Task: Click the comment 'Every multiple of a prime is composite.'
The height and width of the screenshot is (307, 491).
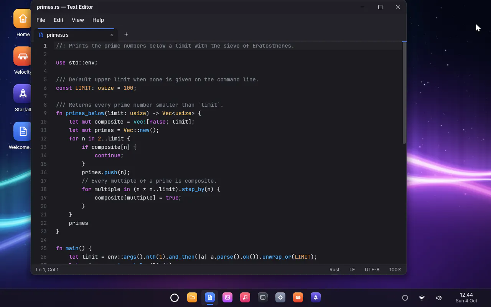Action: tap(149, 181)
